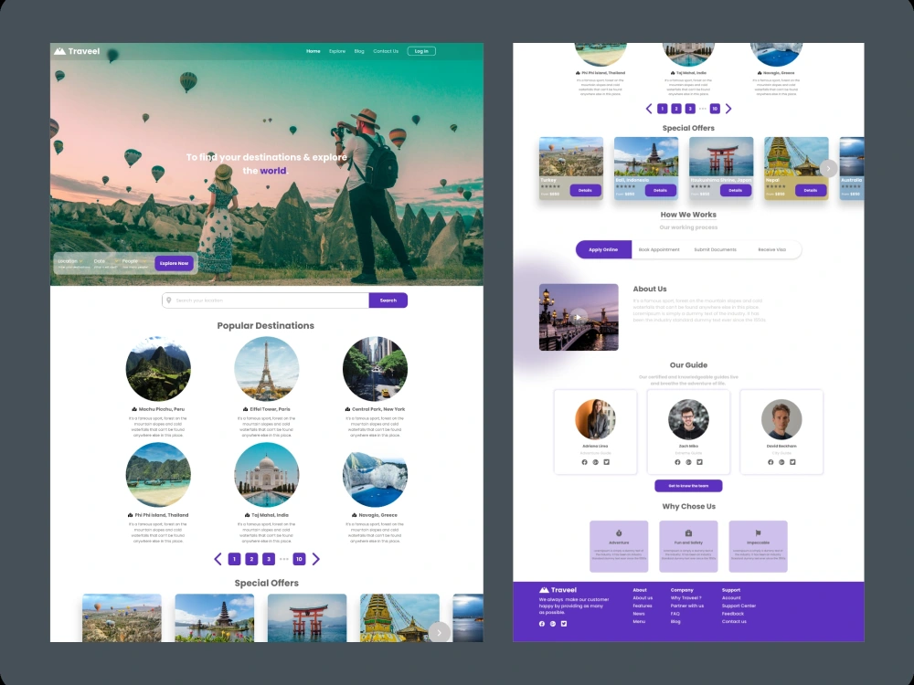Screen dimensions: 914x685
Task: Open Contact Us in the top navigation
Action: click(386, 51)
